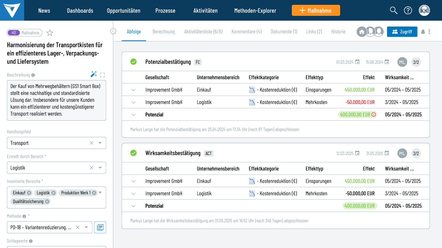This screenshot has height=248, width=442.
Task: Expand description to fullscreen
Action: coord(103,75)
